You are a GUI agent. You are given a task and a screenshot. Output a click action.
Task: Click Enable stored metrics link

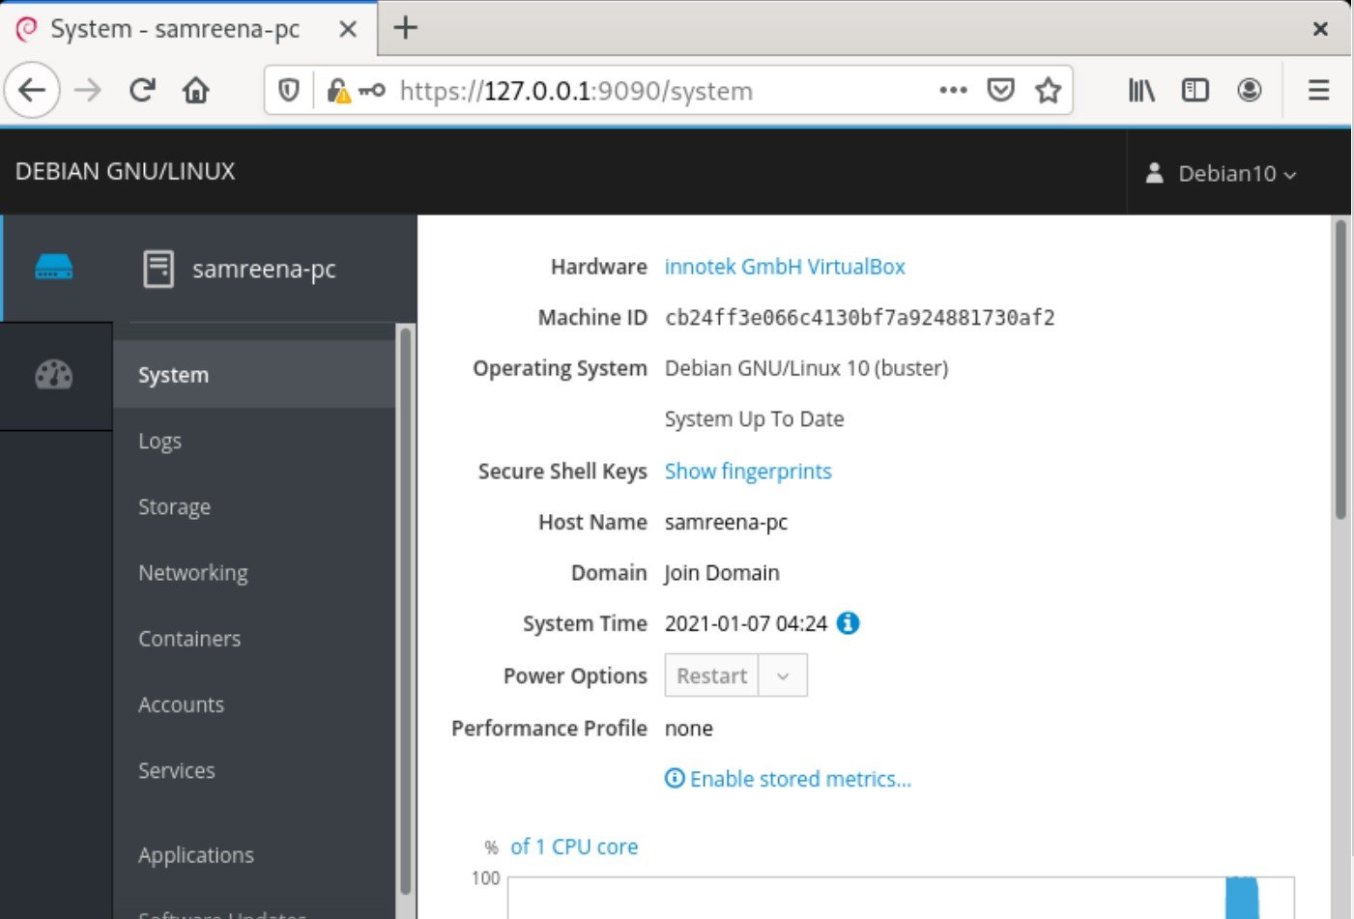tap(799, 779)
